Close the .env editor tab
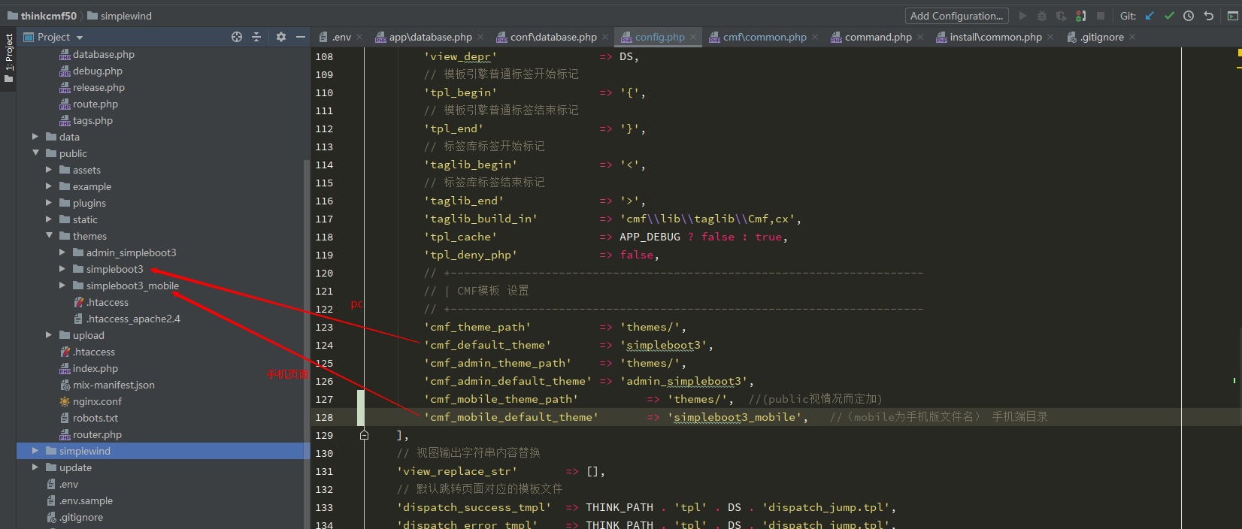 (x=360, y=37)
